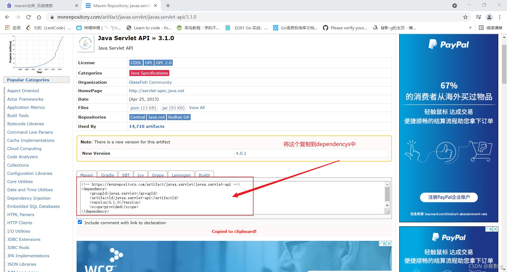
Task: Close the Maven Repository tab
Action: (x=156, y=6)
